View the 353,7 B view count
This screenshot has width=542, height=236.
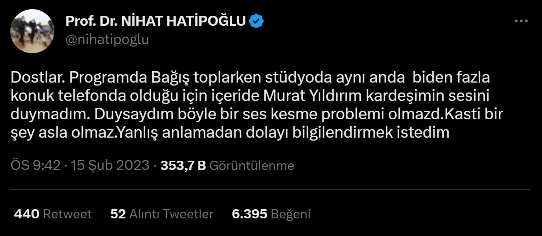click(183, 166)
